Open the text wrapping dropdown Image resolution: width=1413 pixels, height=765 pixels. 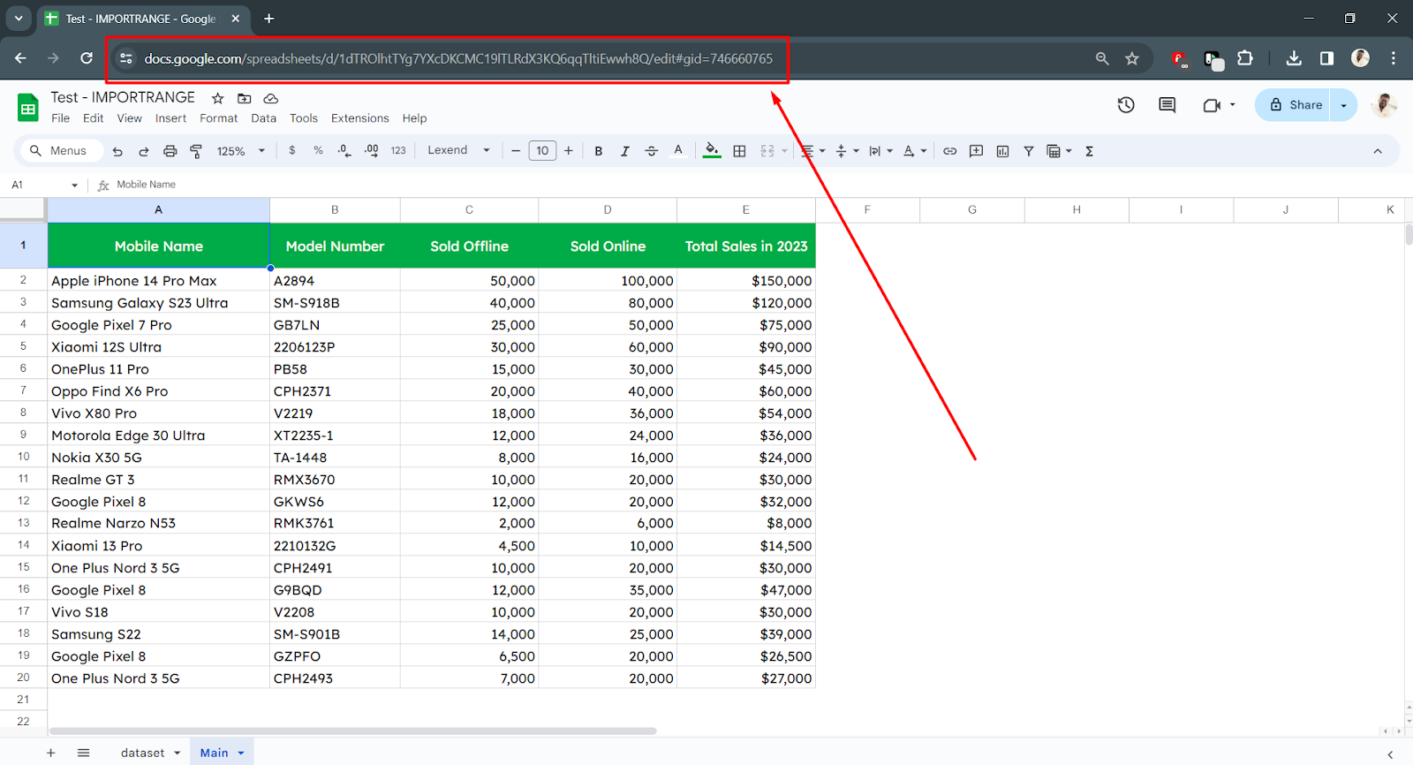[880, 151]
